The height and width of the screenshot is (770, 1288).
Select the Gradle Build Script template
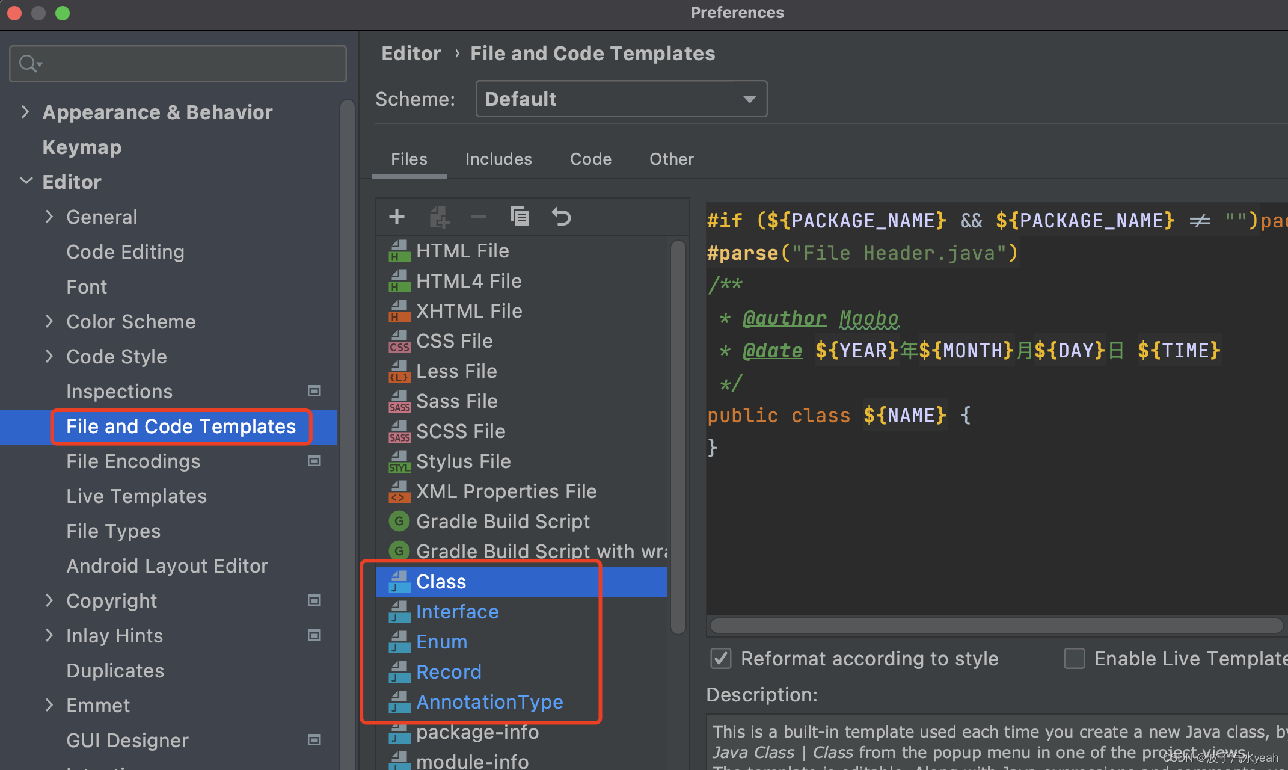click(x=503, y=522)
